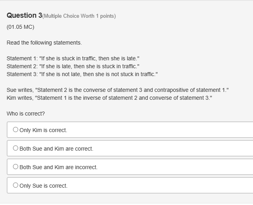Click empty space in the 'Only Sue is correct.' answer box

coord(166,185)
